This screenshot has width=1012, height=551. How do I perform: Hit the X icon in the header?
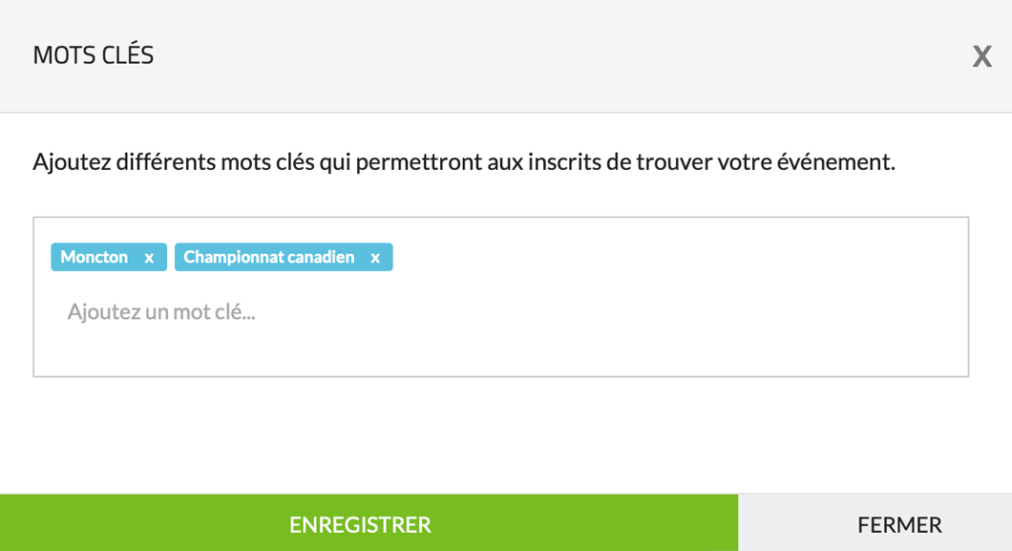[981, 56]
